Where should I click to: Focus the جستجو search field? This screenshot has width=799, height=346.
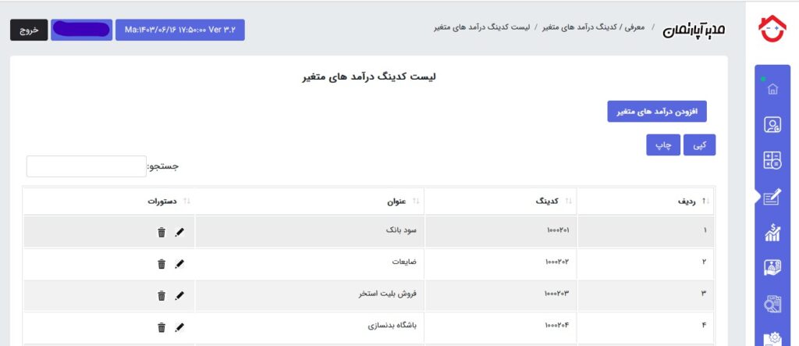pos(87,166)
